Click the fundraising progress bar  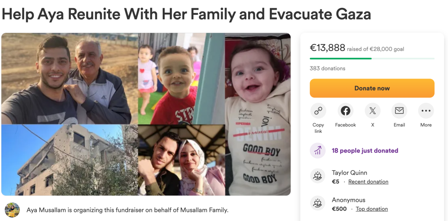click(x=372, y=59)
